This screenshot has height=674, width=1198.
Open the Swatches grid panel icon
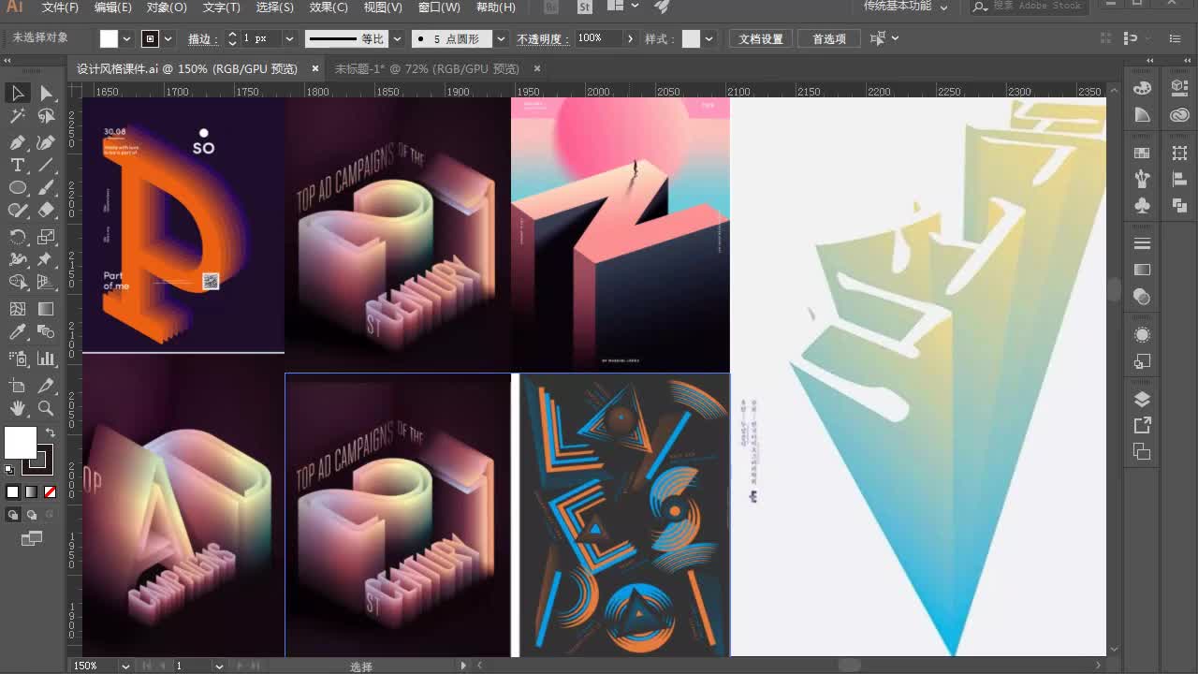coord(1142,153)
